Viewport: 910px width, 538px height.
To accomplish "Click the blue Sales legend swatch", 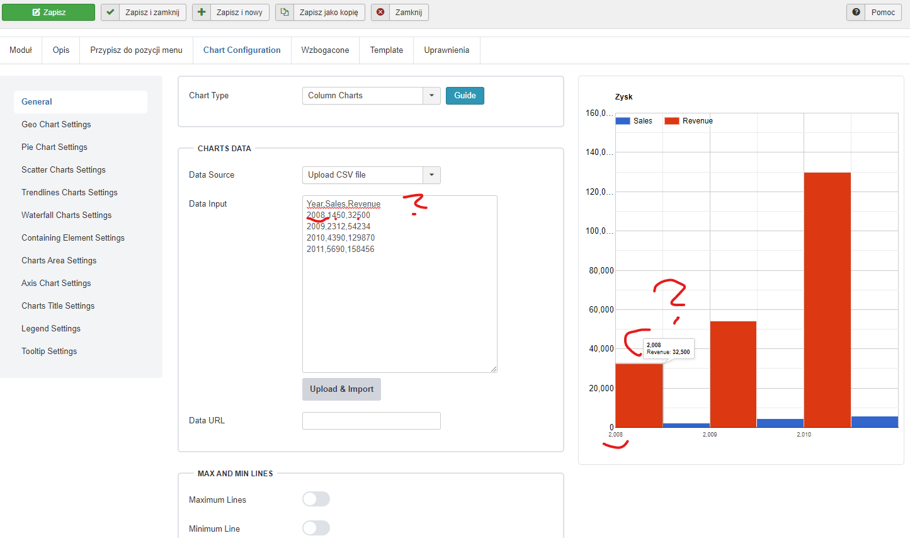I will (x=623, y=121).
